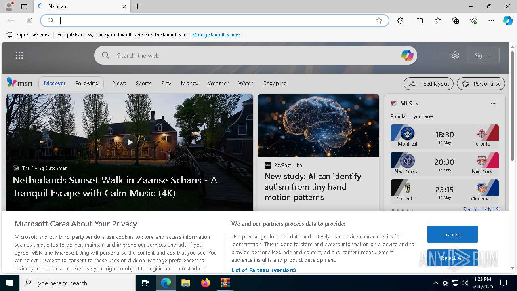Click the Reject All button
This screenshot has width=517, height=291.
(x=452, y=258)
